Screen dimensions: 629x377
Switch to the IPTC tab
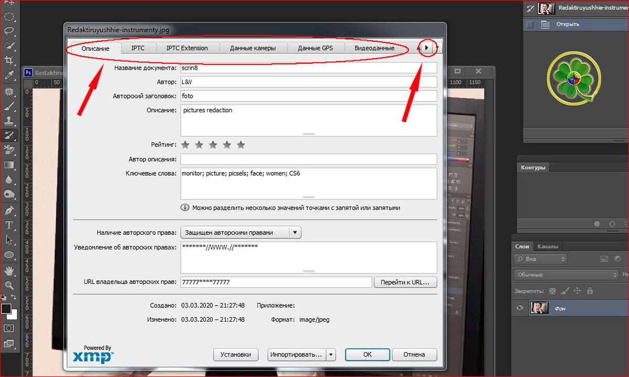click(138, 48)
